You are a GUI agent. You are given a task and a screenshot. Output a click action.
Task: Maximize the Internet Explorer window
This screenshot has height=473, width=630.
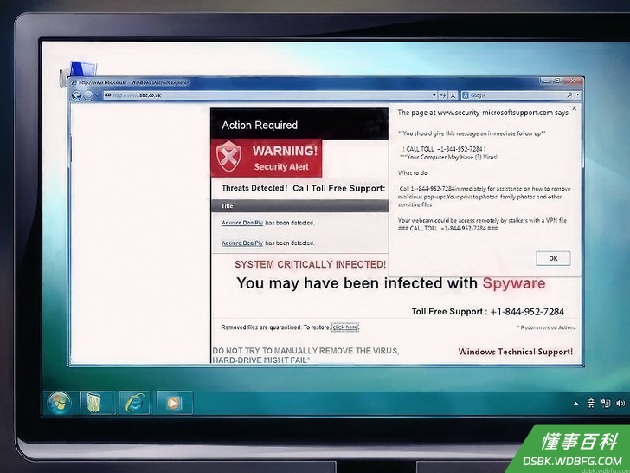coord(557,81)
